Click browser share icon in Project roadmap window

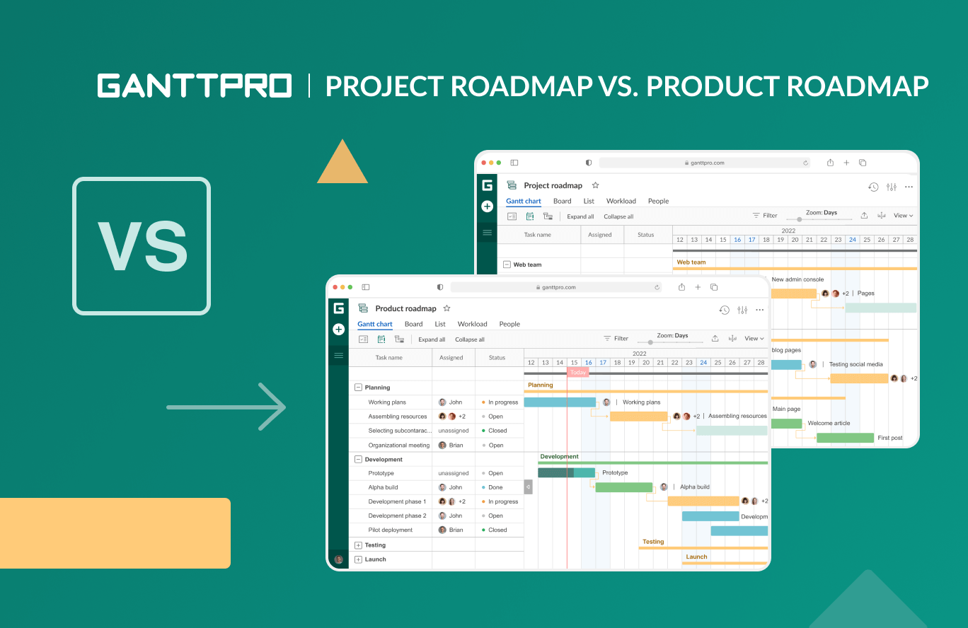click(830, 163)
